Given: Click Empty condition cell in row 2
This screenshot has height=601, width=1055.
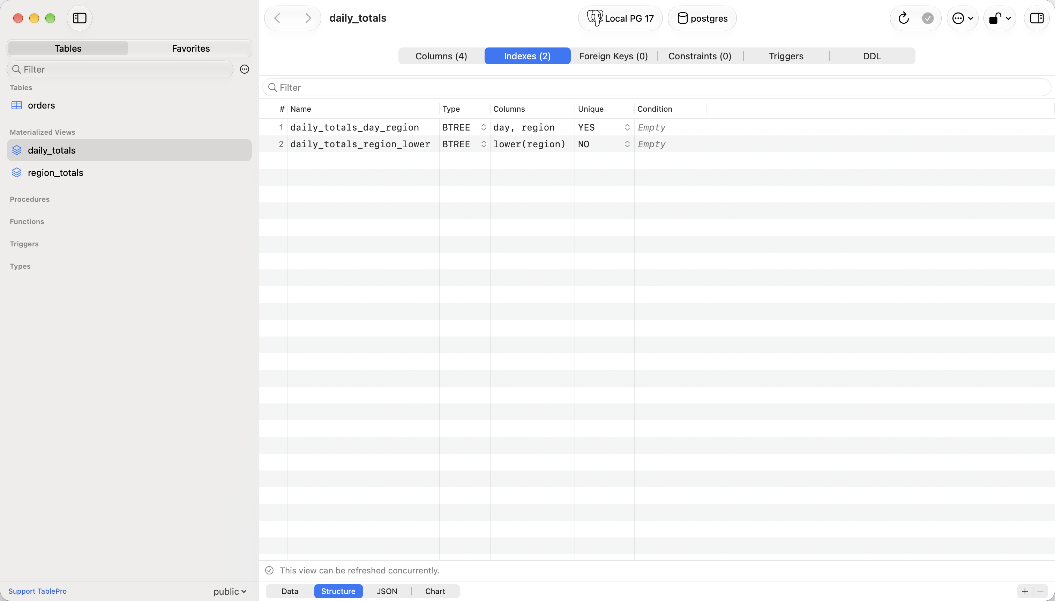Looking at the screenshot, I should coord(670,144).
